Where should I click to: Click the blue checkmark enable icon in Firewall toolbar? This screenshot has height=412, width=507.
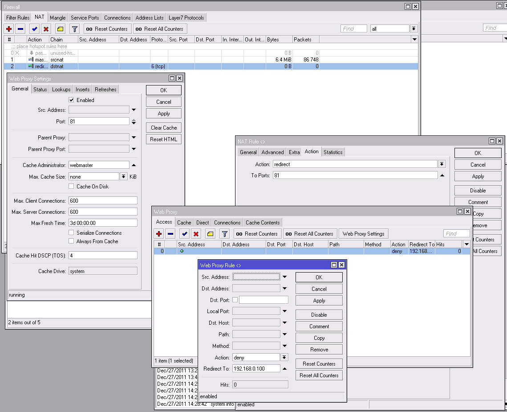[x=34, y=29]
